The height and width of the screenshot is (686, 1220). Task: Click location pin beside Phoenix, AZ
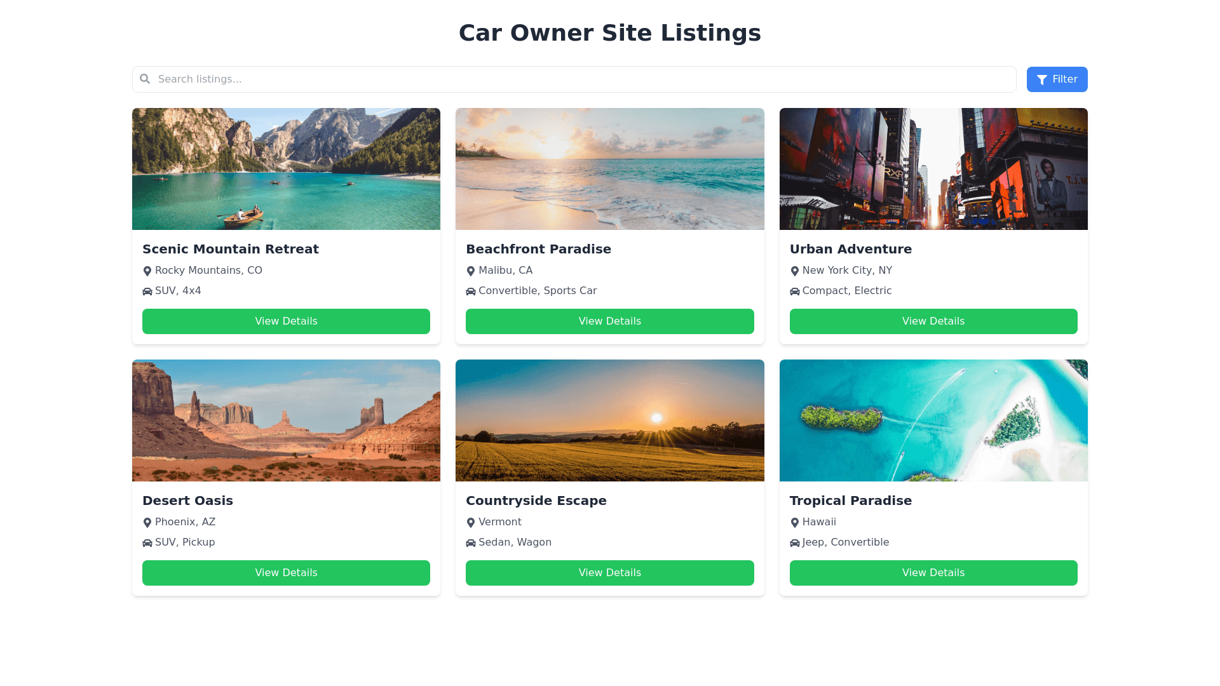(x=147, y=523)
